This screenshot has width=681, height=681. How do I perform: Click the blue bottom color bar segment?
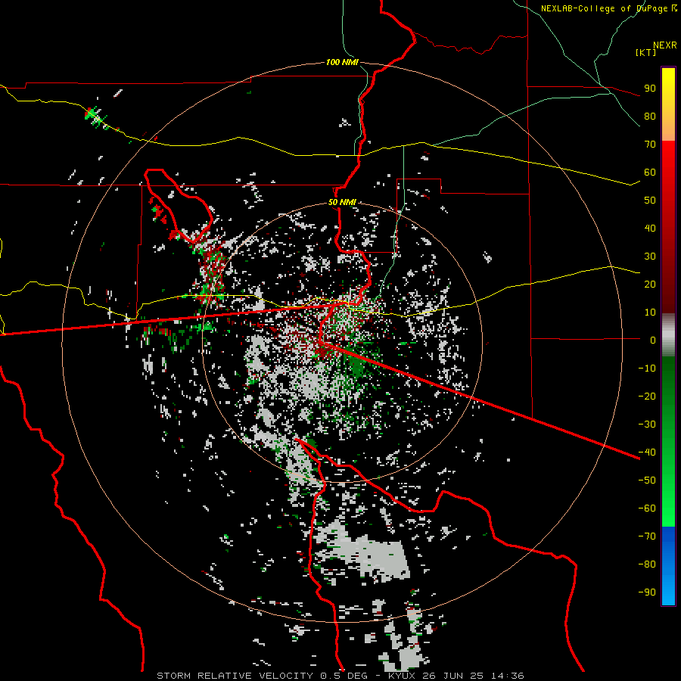(668, 565)
